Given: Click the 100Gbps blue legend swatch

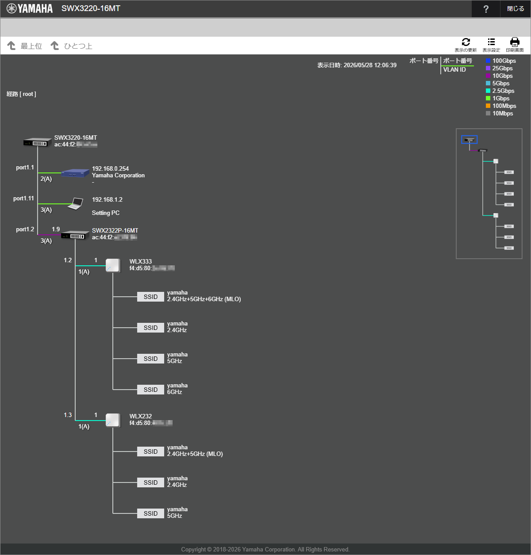Looking at the screenshot, I should (488, 61).
